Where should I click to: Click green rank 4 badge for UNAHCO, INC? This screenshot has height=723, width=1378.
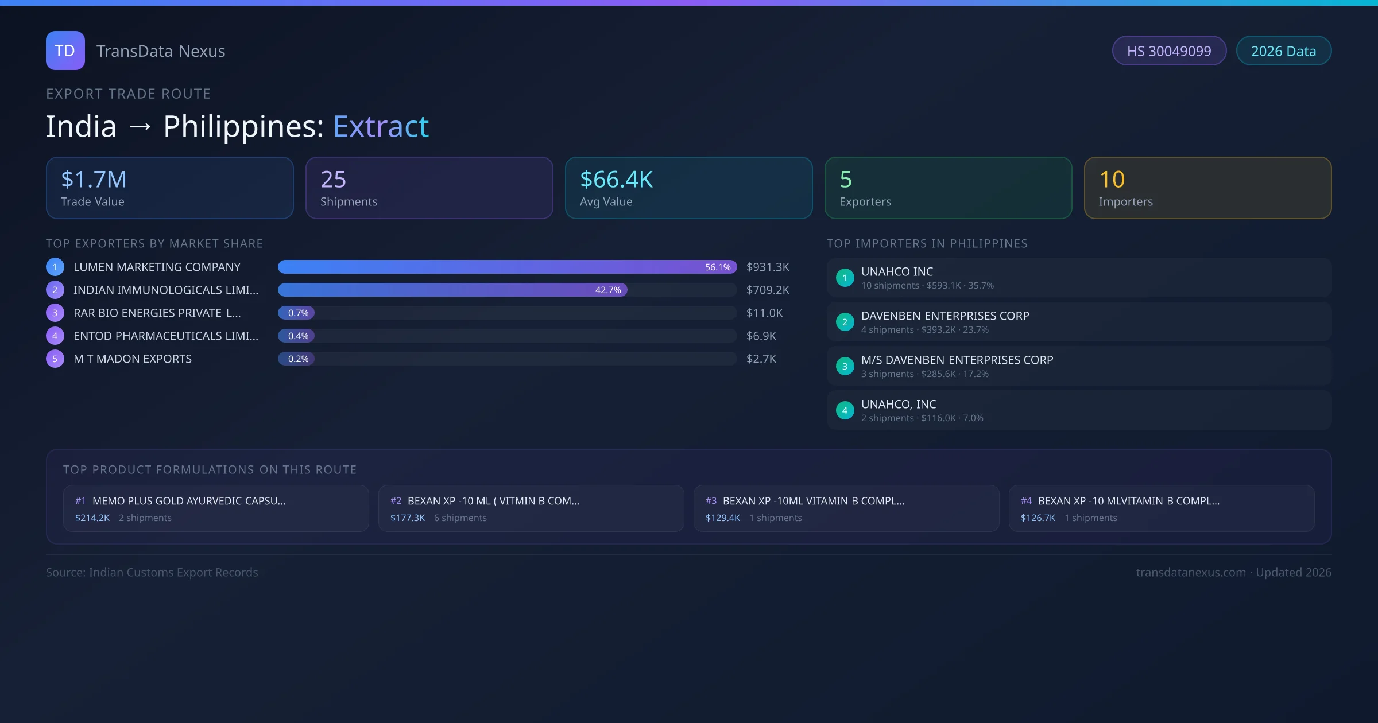click(845, 410)
